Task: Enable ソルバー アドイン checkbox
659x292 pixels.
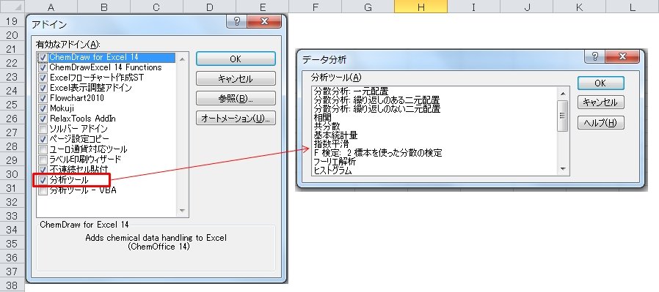Action: coord(43,129)
